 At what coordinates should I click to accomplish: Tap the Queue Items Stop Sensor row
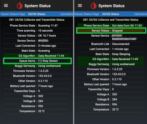37,61
